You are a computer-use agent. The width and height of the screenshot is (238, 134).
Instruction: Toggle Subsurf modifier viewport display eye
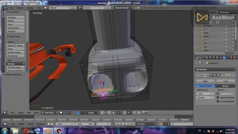[215, 75]
